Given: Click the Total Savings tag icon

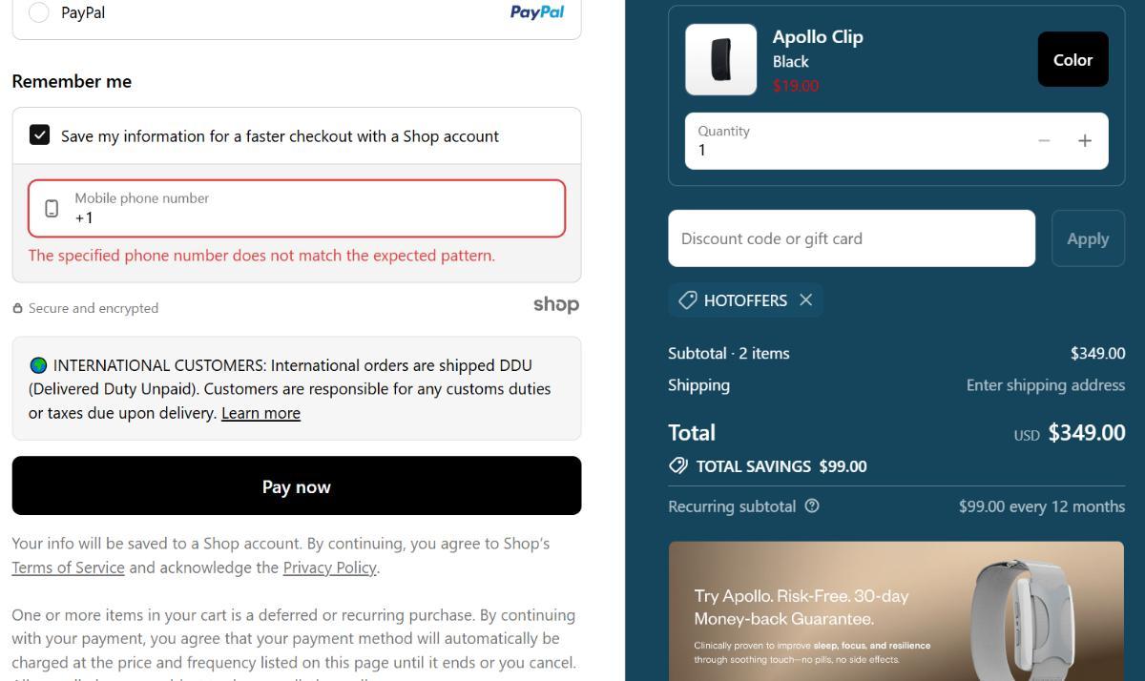Looking at the screenshot, I should click(678, 466).
